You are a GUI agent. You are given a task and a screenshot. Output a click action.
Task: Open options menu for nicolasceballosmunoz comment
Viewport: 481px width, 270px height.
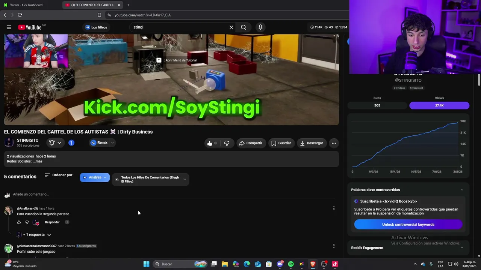(334, 246)
